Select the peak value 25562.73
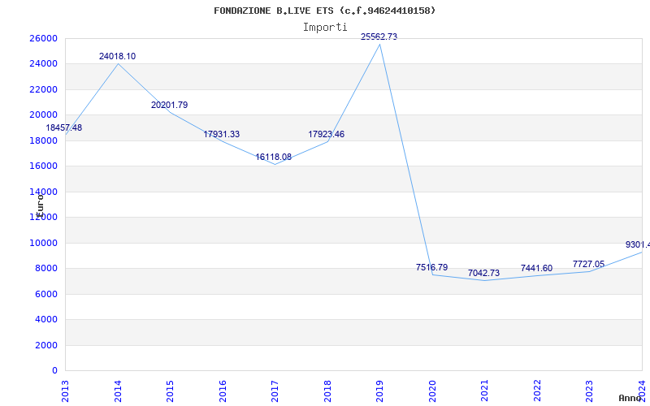The width and height of the screenshot is (650, 406). click(379, 37)
